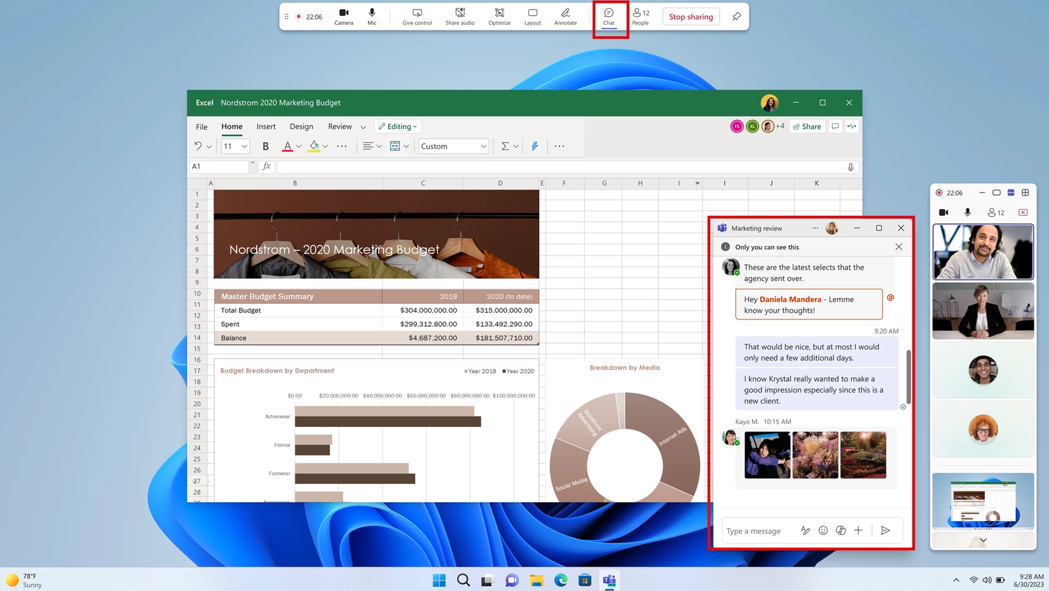Open the font color dropdown
The width and height of the screenshot is (1049, 591).
click(298, 146)
